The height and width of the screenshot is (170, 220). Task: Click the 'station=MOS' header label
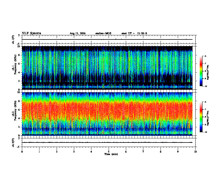tap(103, 33)
